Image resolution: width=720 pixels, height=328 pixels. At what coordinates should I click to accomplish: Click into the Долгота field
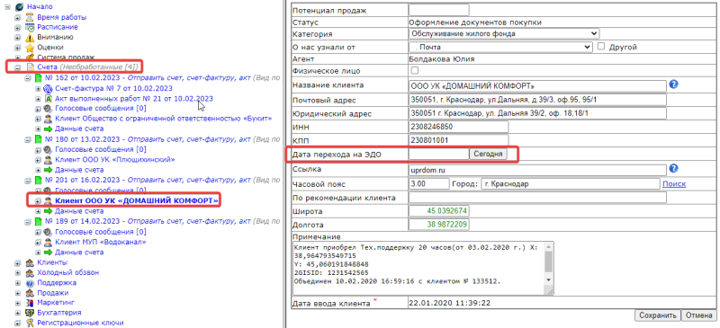439,226
